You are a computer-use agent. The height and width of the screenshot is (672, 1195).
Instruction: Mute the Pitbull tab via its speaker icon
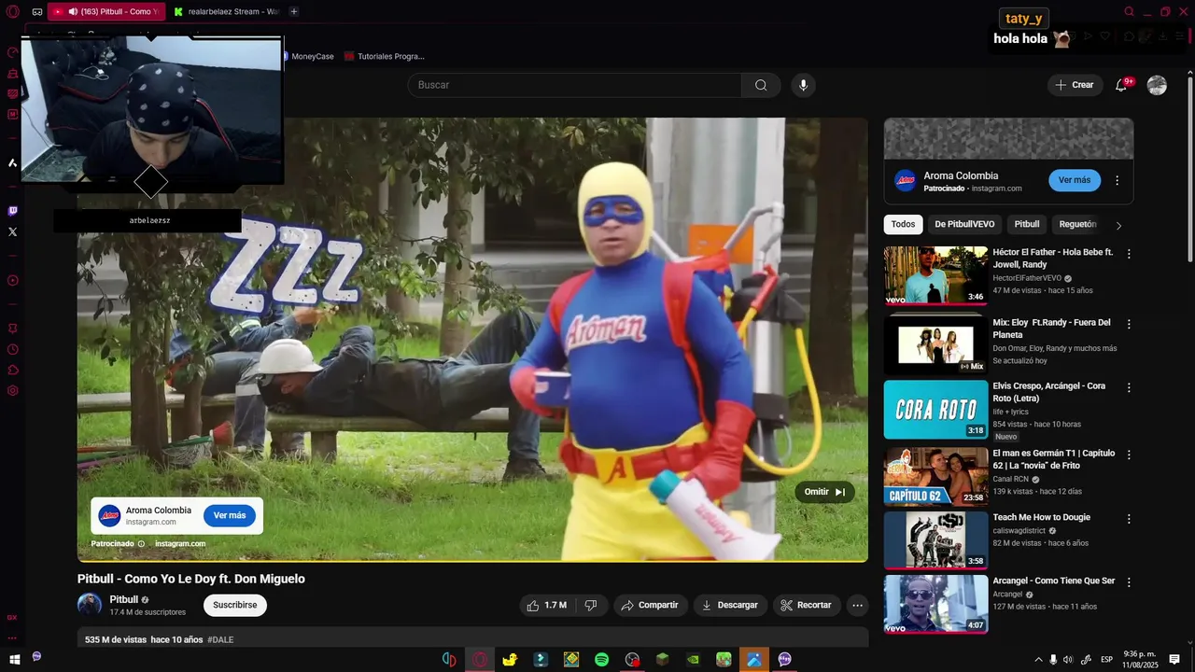(x=73, y=12)
